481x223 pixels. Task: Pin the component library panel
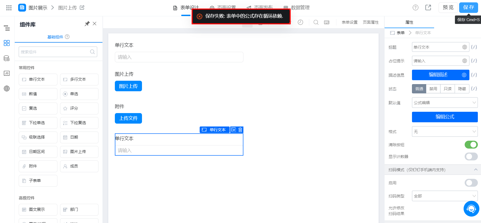pos(87,24)
